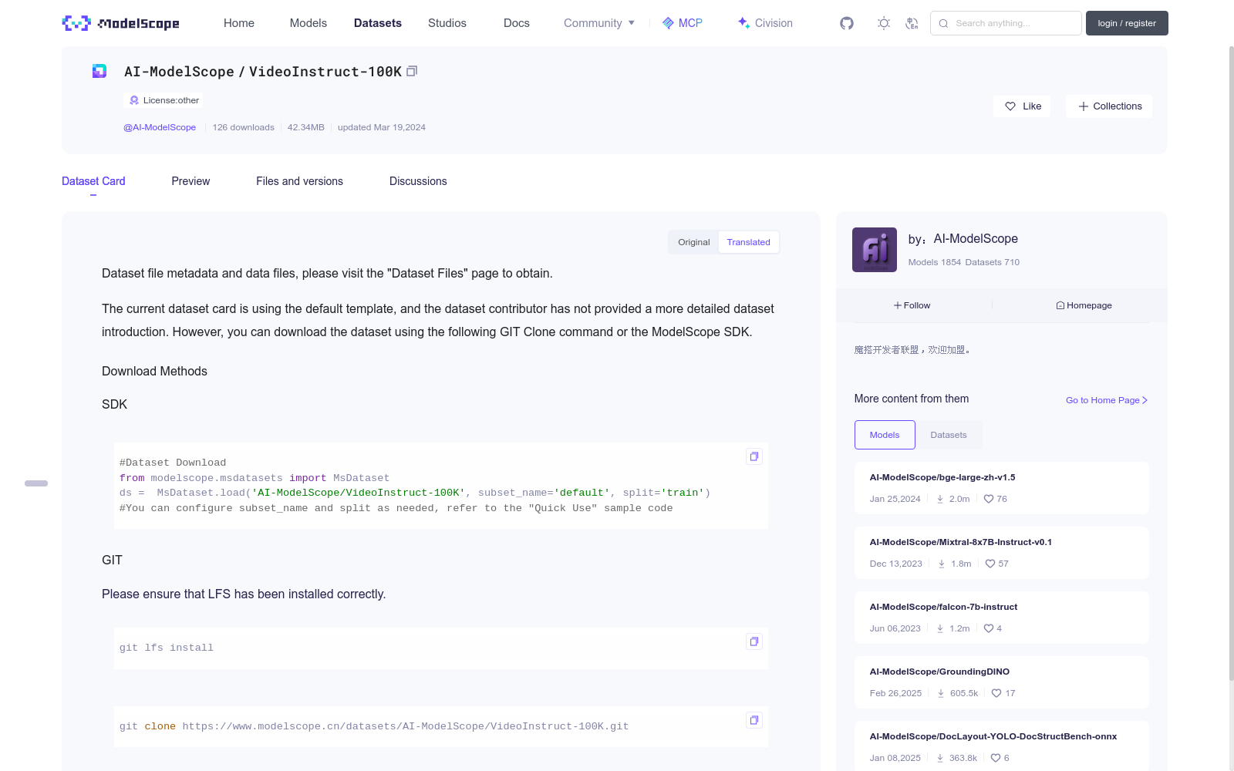Show the Original dataset card text
1234x771 pixels.
[693, 242]
